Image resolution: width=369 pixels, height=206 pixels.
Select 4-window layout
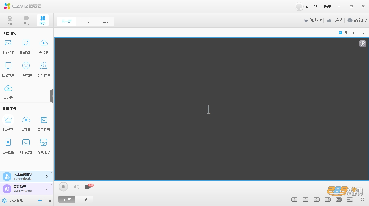(x=305, y=200)
